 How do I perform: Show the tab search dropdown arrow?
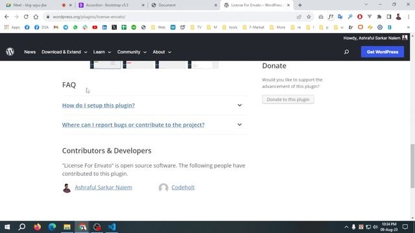point(366,5)
